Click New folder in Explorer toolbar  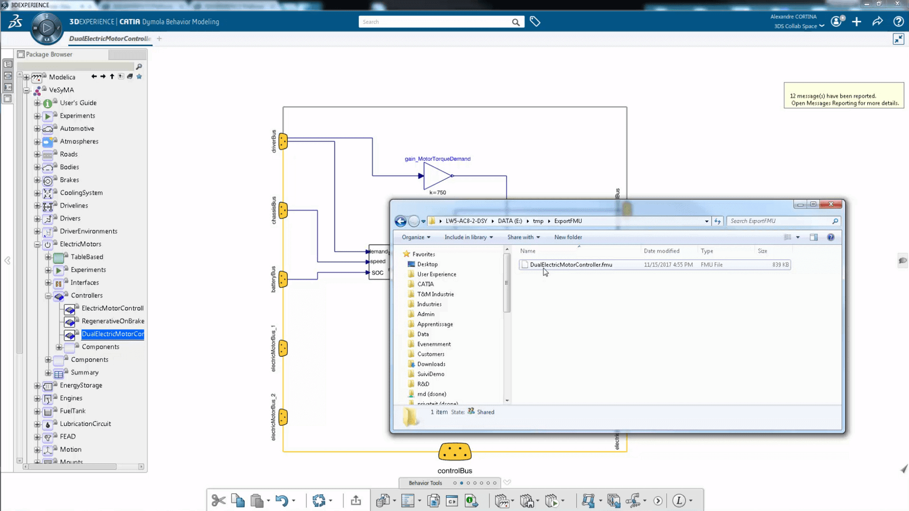click(x=568, y=237)
